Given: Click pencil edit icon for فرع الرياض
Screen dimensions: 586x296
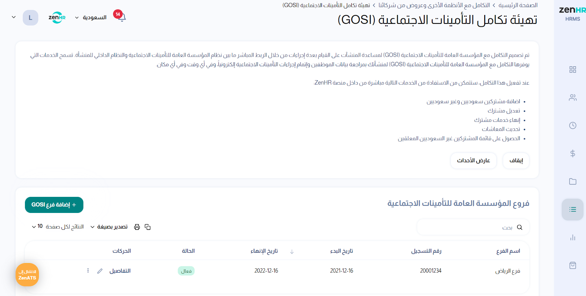Looking at the screenshot, I should tap(100, 271).
